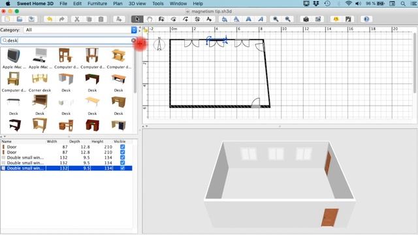
Task: Click the Save home toolbar icon
Action: tap(31, 19)
